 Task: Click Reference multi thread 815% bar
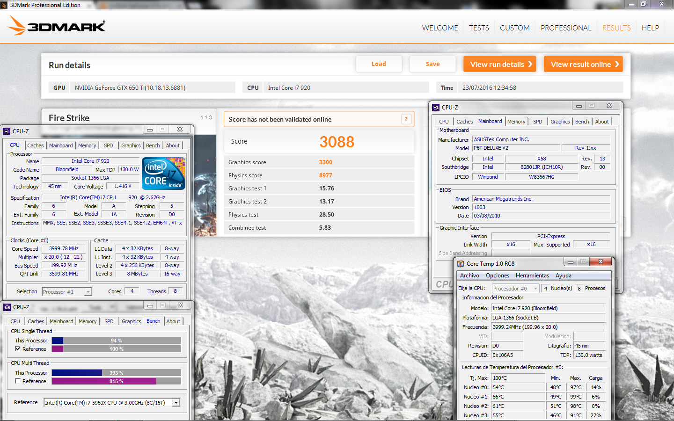[117, 381]
